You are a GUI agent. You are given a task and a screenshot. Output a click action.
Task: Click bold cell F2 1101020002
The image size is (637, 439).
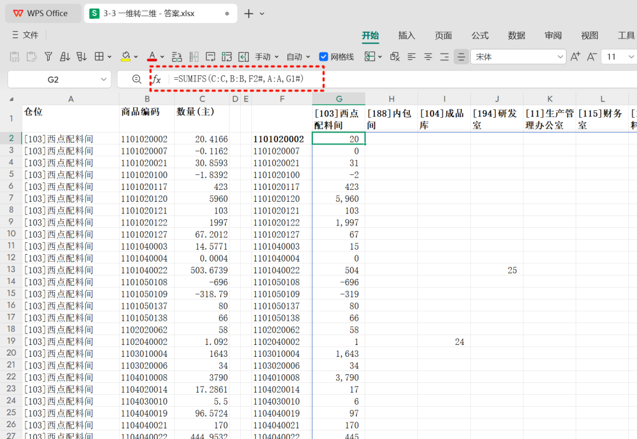tap(282, 139)
